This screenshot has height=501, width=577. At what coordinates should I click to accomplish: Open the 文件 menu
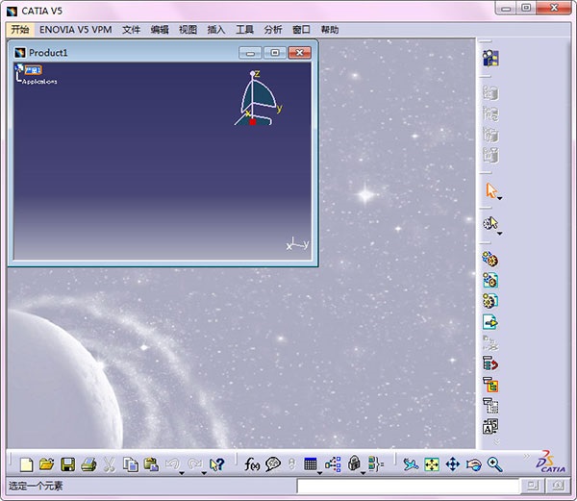[x=132, y=30]
